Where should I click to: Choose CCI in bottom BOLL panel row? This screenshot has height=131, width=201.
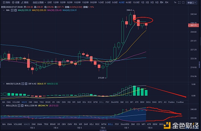point(138,124)
